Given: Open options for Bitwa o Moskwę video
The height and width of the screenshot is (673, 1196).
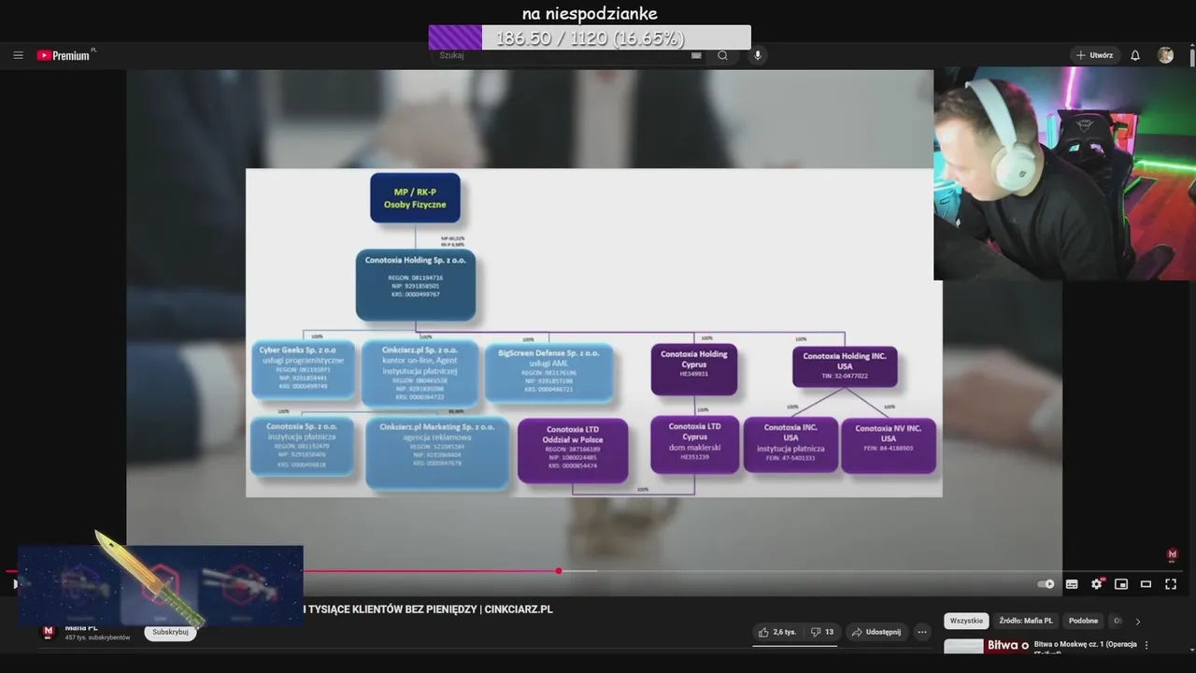Looking at the screenshot, I should (x=1146, y=645).
